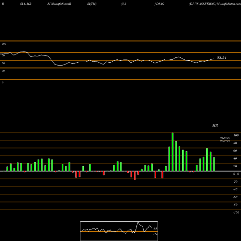241x241 pixels.
Task: Click the RSI axis label 30
Action: (3, 71)
